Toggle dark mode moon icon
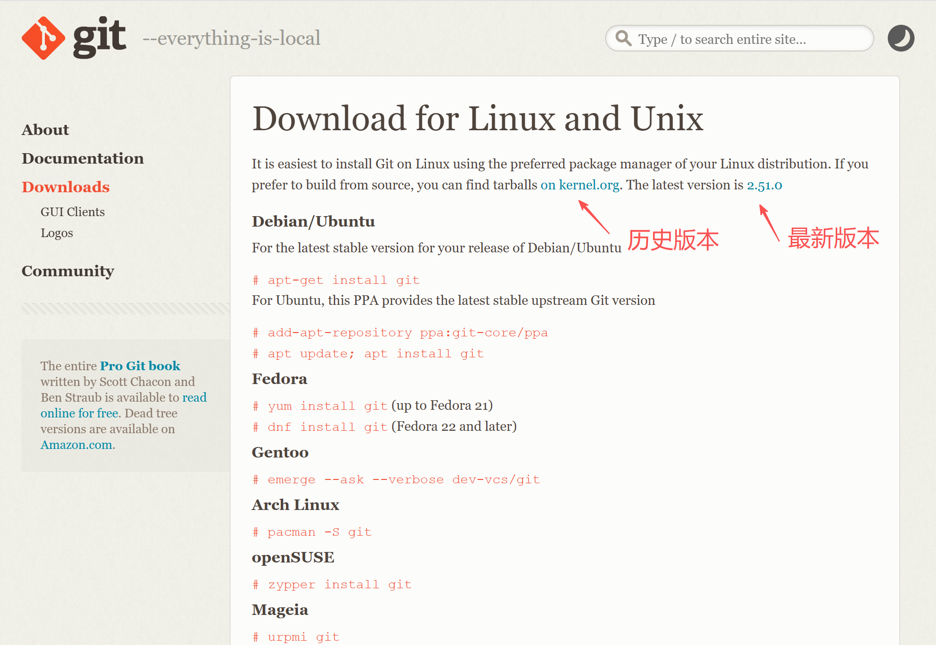Screen dimensions: 936x645 click(901, 38)
